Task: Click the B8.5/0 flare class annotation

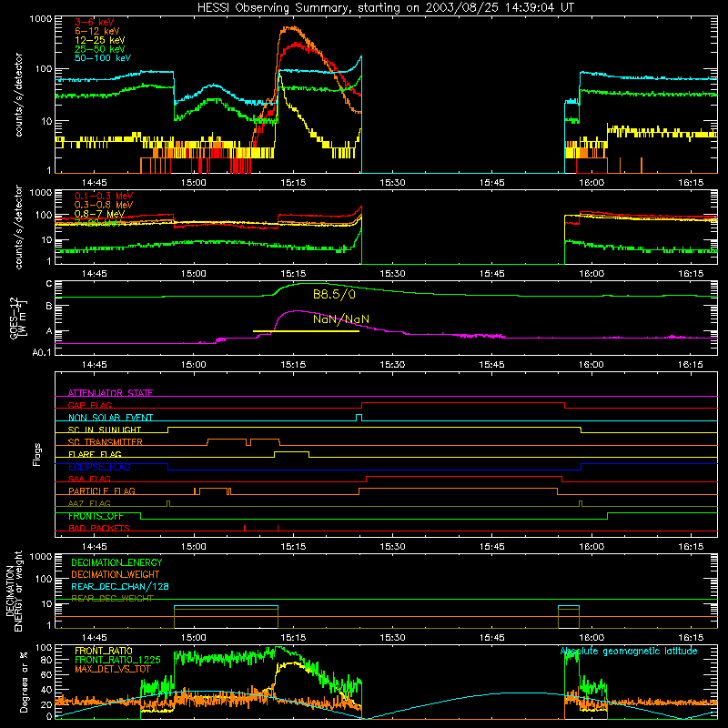Action: [334, 294]
